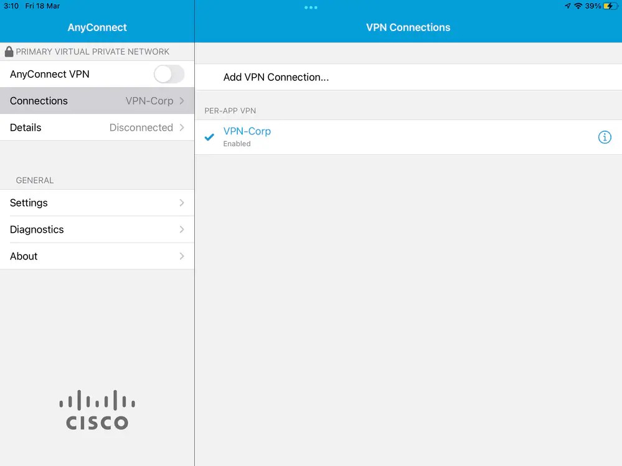
Task: Tap the Wi-Fi icon in the status bar
Action: (578, 6)
